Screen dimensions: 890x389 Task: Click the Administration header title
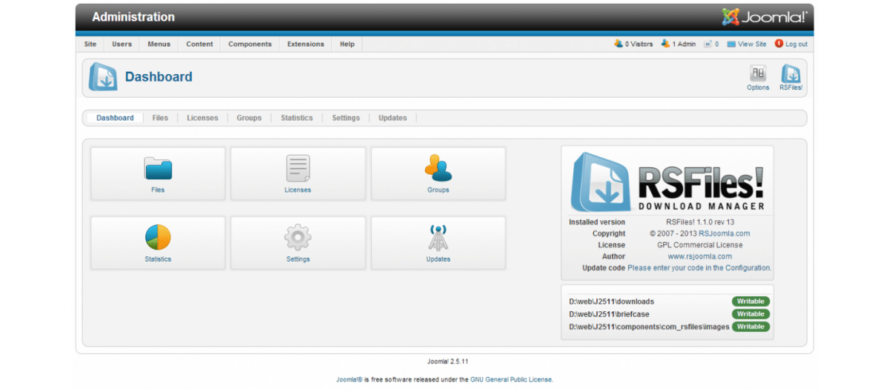tap(133, 16)
